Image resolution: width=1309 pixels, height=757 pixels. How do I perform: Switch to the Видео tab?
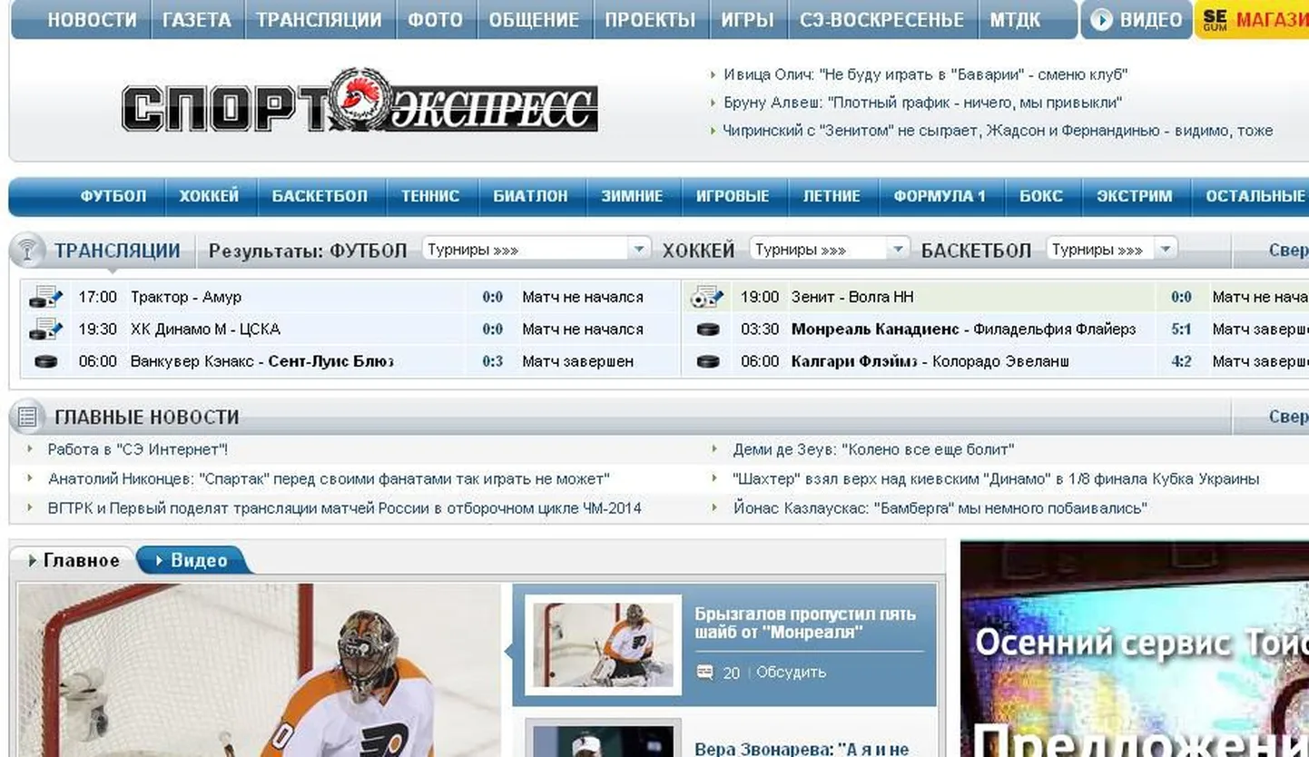click(192, 560)
